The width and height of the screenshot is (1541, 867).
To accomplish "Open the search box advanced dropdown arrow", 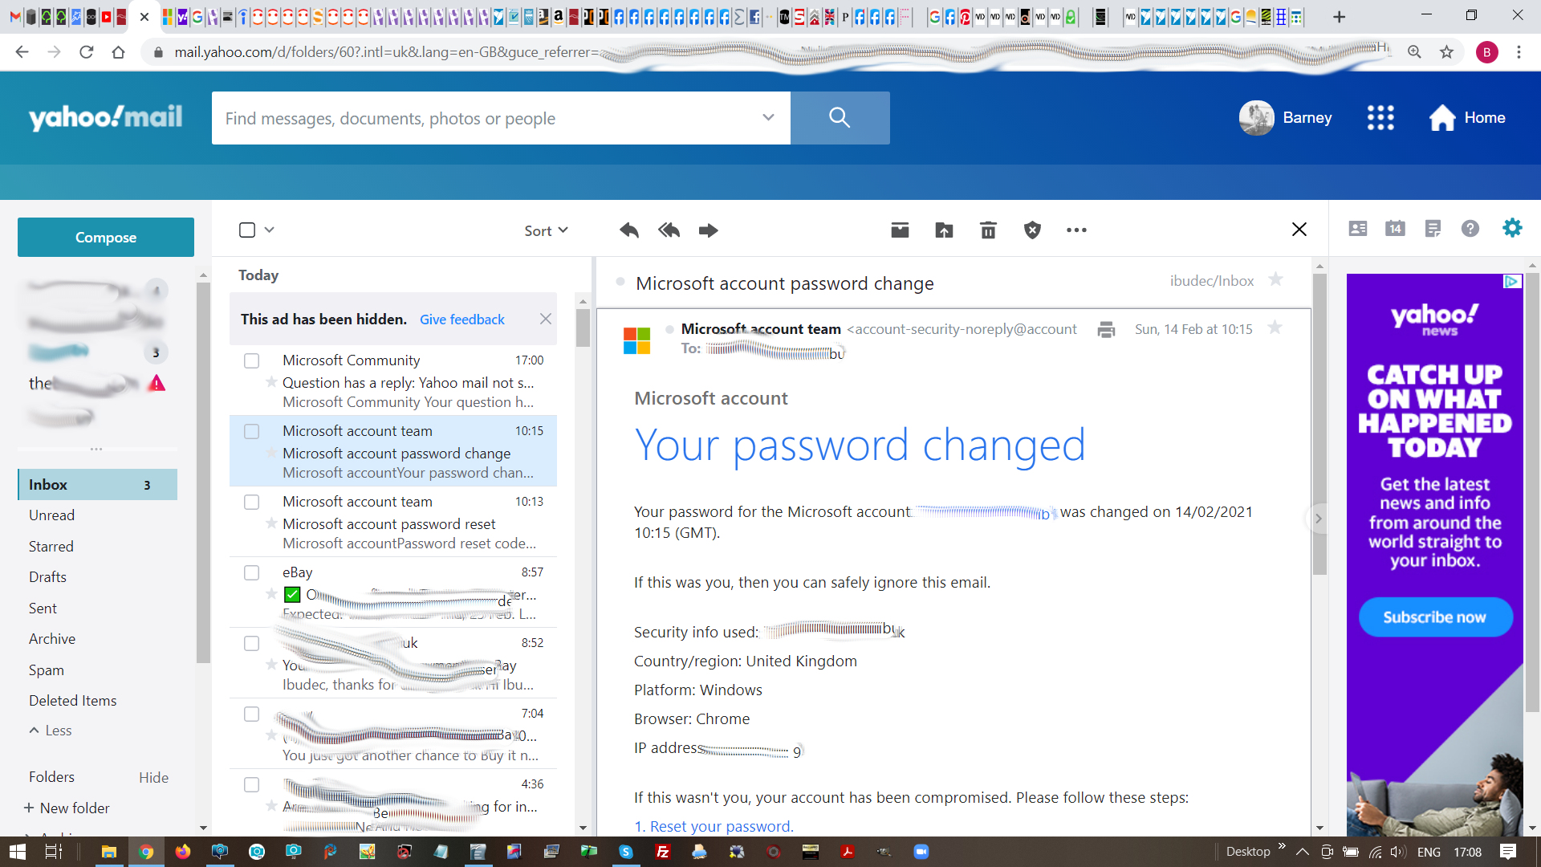I will coord(768,118).
